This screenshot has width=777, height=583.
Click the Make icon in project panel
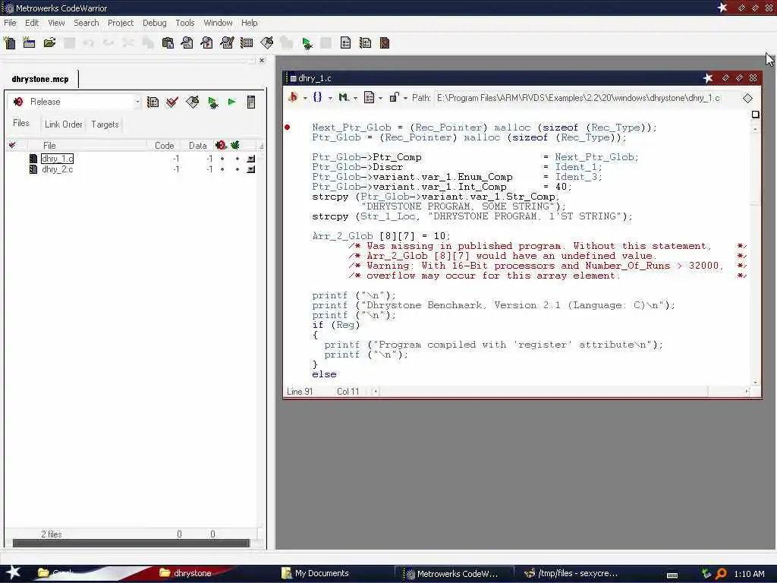click(192, 102)
